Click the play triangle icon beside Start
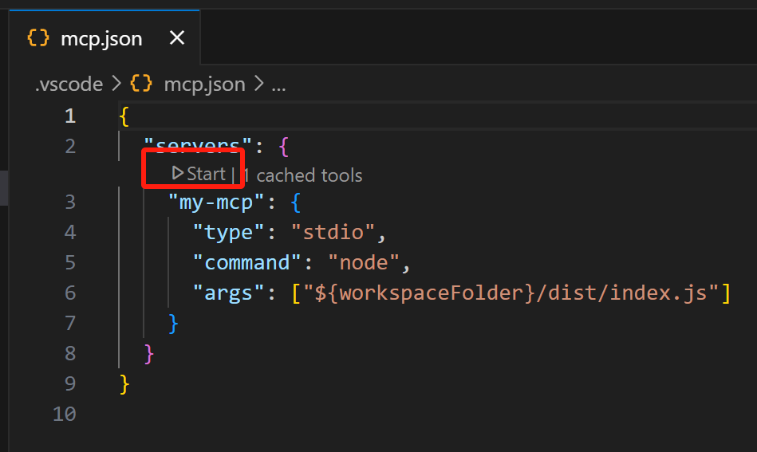The width and height of the screenshot is (757, 452). coord(178,174)
